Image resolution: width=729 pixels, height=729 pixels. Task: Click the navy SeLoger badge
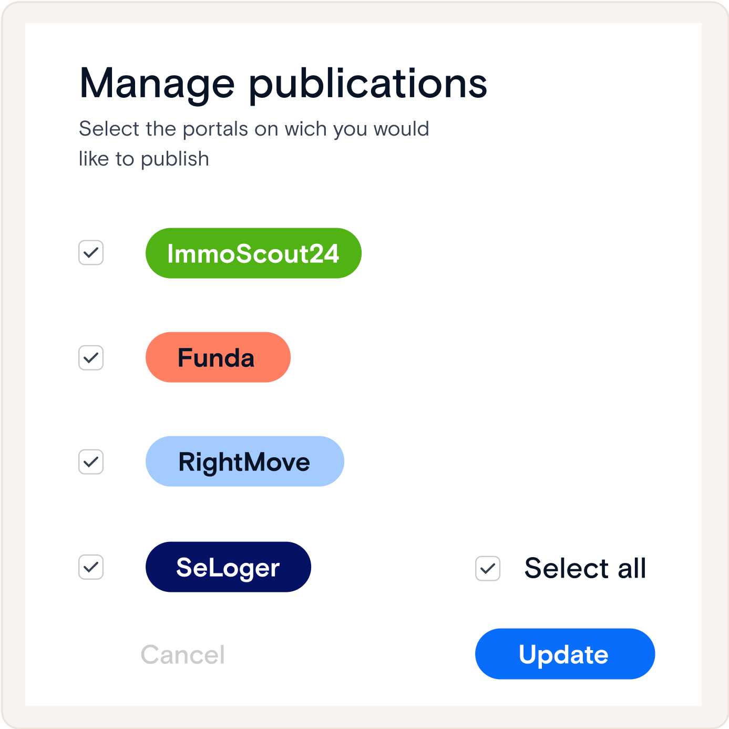click(228, 567)
